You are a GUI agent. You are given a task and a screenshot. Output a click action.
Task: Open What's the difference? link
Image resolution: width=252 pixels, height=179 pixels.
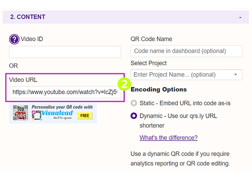coord(169,138)
